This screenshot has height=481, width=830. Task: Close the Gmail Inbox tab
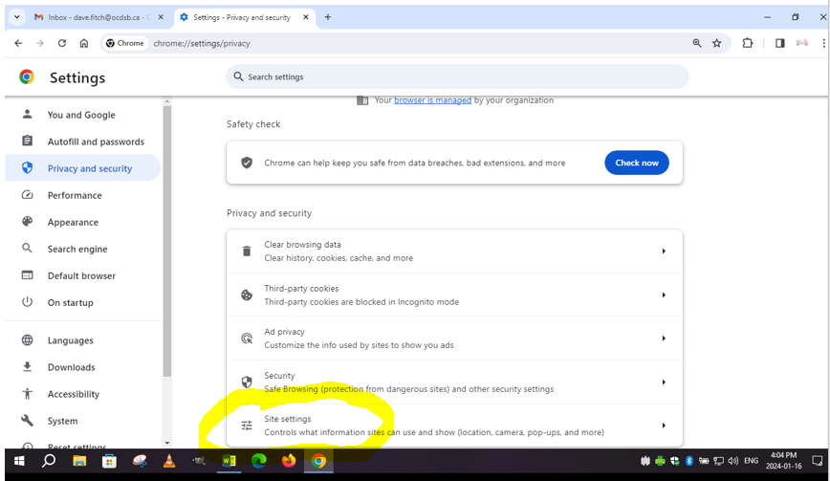pyautogui.click(x=161, y=17)
